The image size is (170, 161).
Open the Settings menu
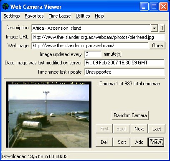pyautogui.click(x=12, y=16)
